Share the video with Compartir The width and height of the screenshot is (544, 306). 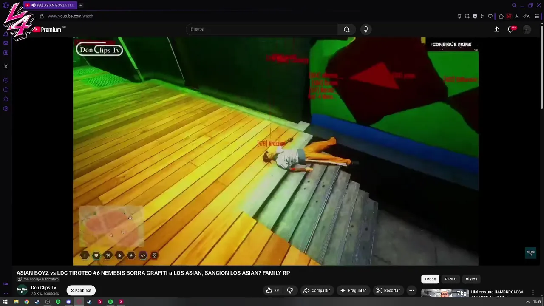tap(316, 290)
